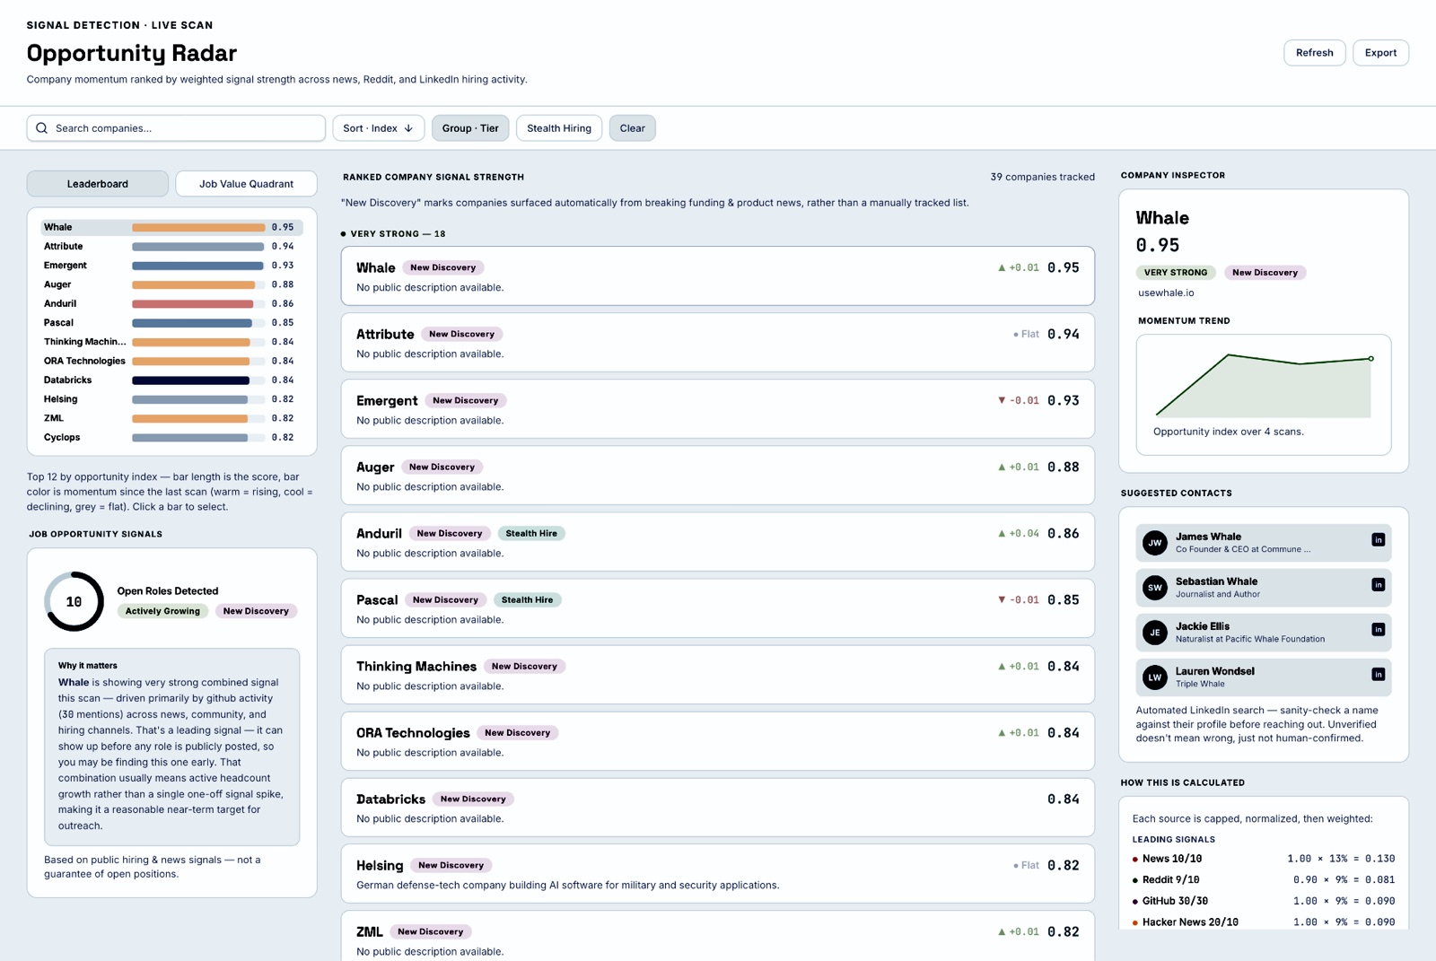1436x961 pixels.
Task: Open James Whale's LinkedIn icon
Action: pos(1378,540)
